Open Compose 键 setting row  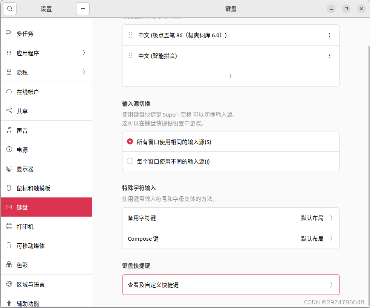(x=231, y=238)
